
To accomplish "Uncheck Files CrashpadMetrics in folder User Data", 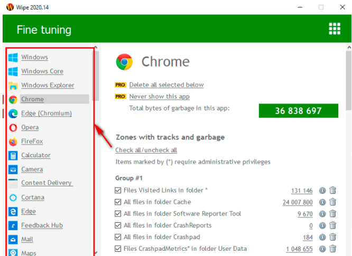I will [118, 249].
